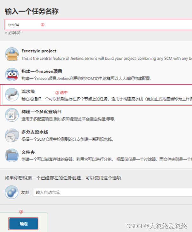Click the 确定 confirm button

tap(24, 224)
